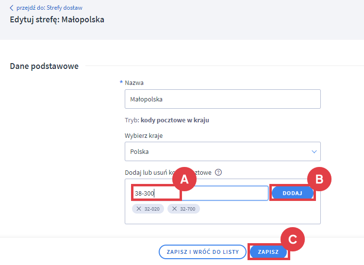364x265 pixels.
Task: Remove postal code 32-700 with its X icon
Action: [175, 209]
